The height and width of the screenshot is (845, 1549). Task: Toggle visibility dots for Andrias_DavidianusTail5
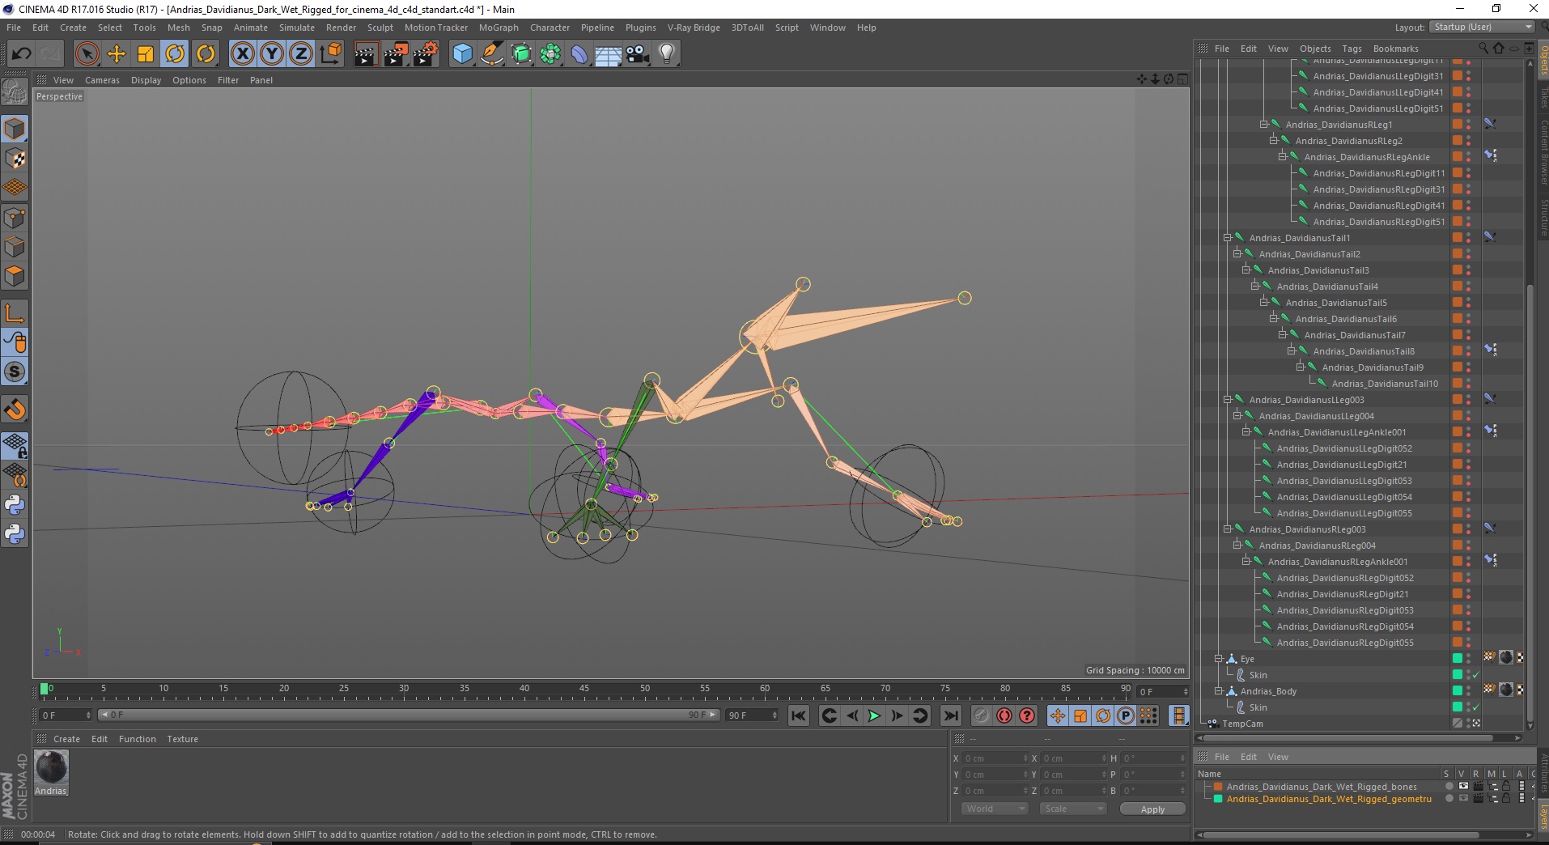1468,303
